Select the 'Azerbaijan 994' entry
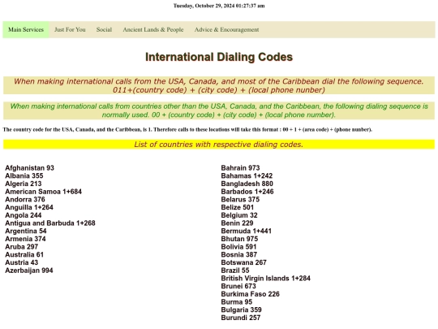The width and height of the screenshot is (438, 329). [29, 271]
